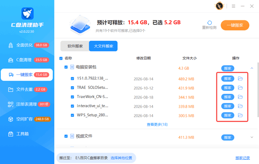Click the E:\百贝C盘搬家目录 path text
The height and width of the screenshot is (164, 259).
[92, 158]
